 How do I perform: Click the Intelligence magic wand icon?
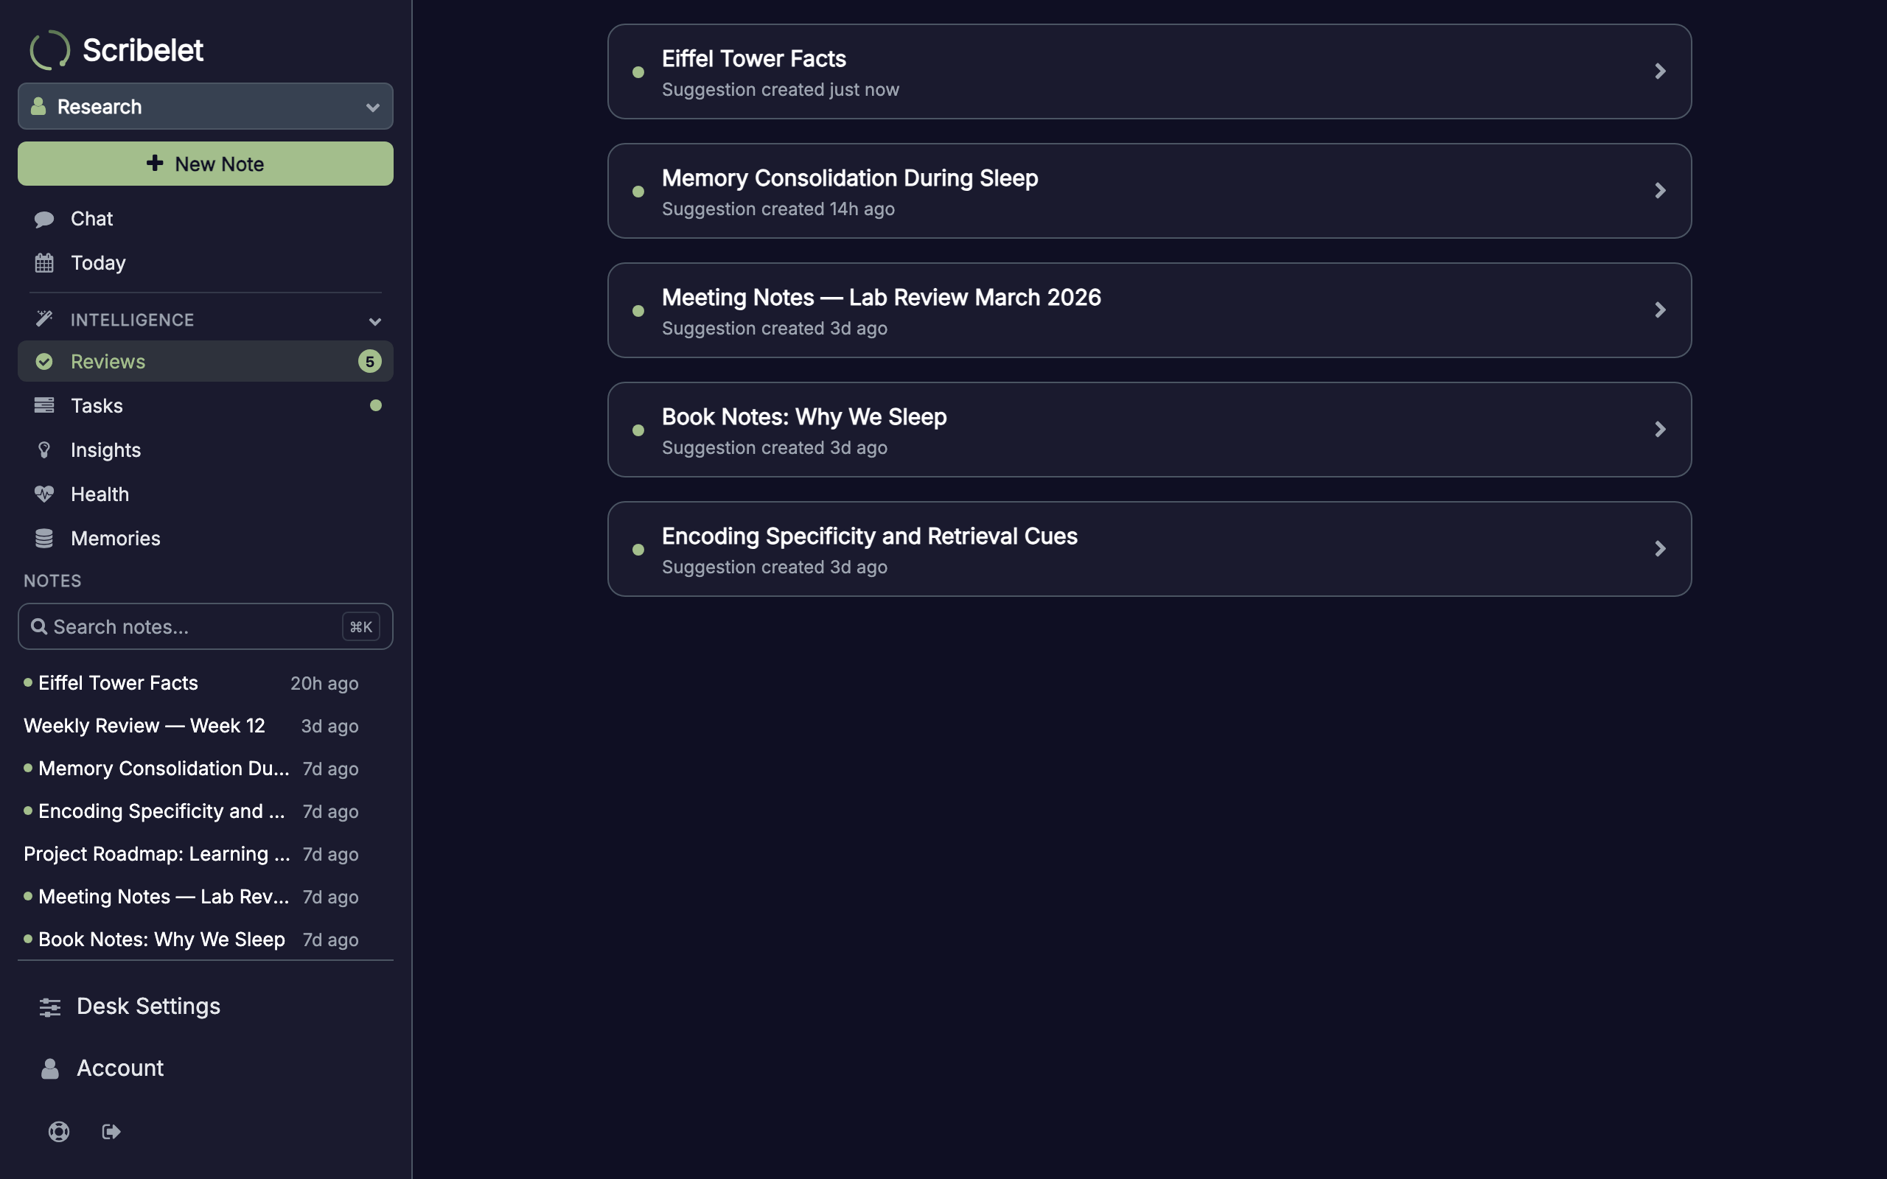(x=44, y=319)
